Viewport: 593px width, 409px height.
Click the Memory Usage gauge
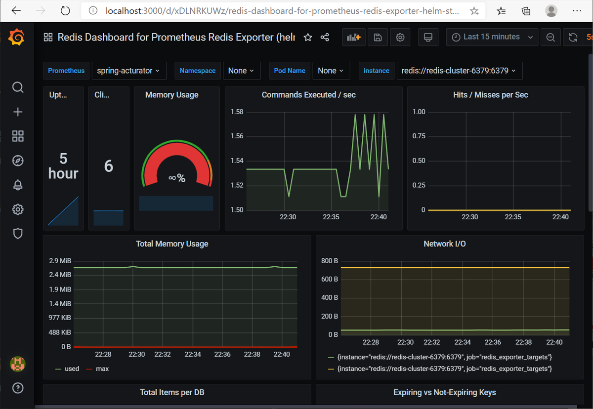(177, 164)
